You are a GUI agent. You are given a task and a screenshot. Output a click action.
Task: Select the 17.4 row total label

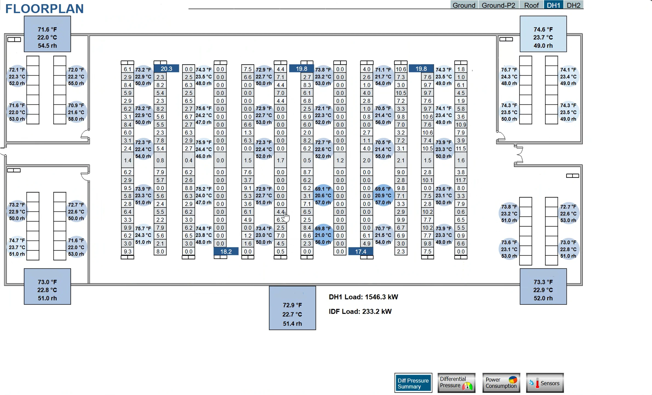361,251
